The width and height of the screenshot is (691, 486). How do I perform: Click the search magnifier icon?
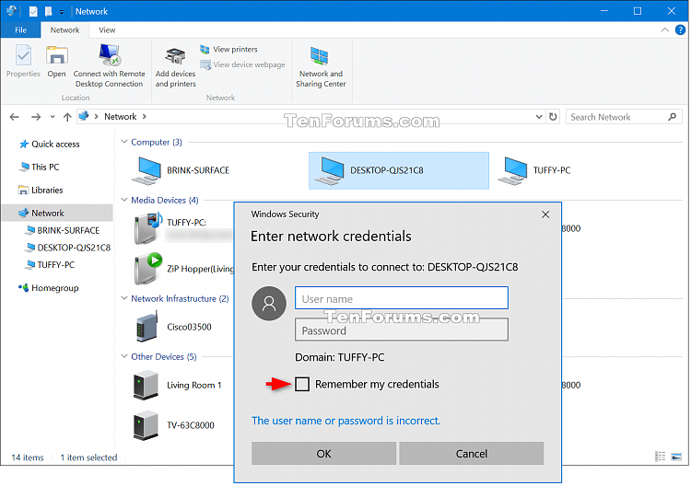pos(672,117)
